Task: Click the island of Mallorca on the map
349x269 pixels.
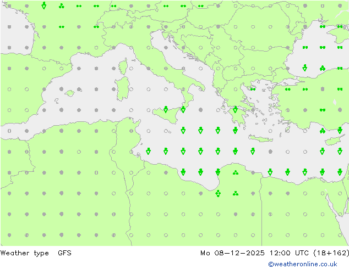Action: point(70,93)
